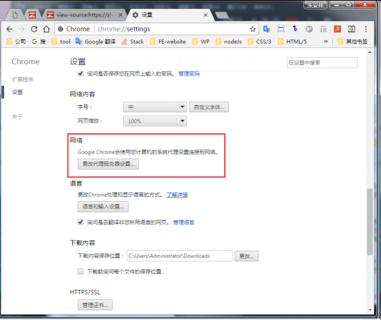Click the 语言和输入设置 button

[x=103, y=207]
